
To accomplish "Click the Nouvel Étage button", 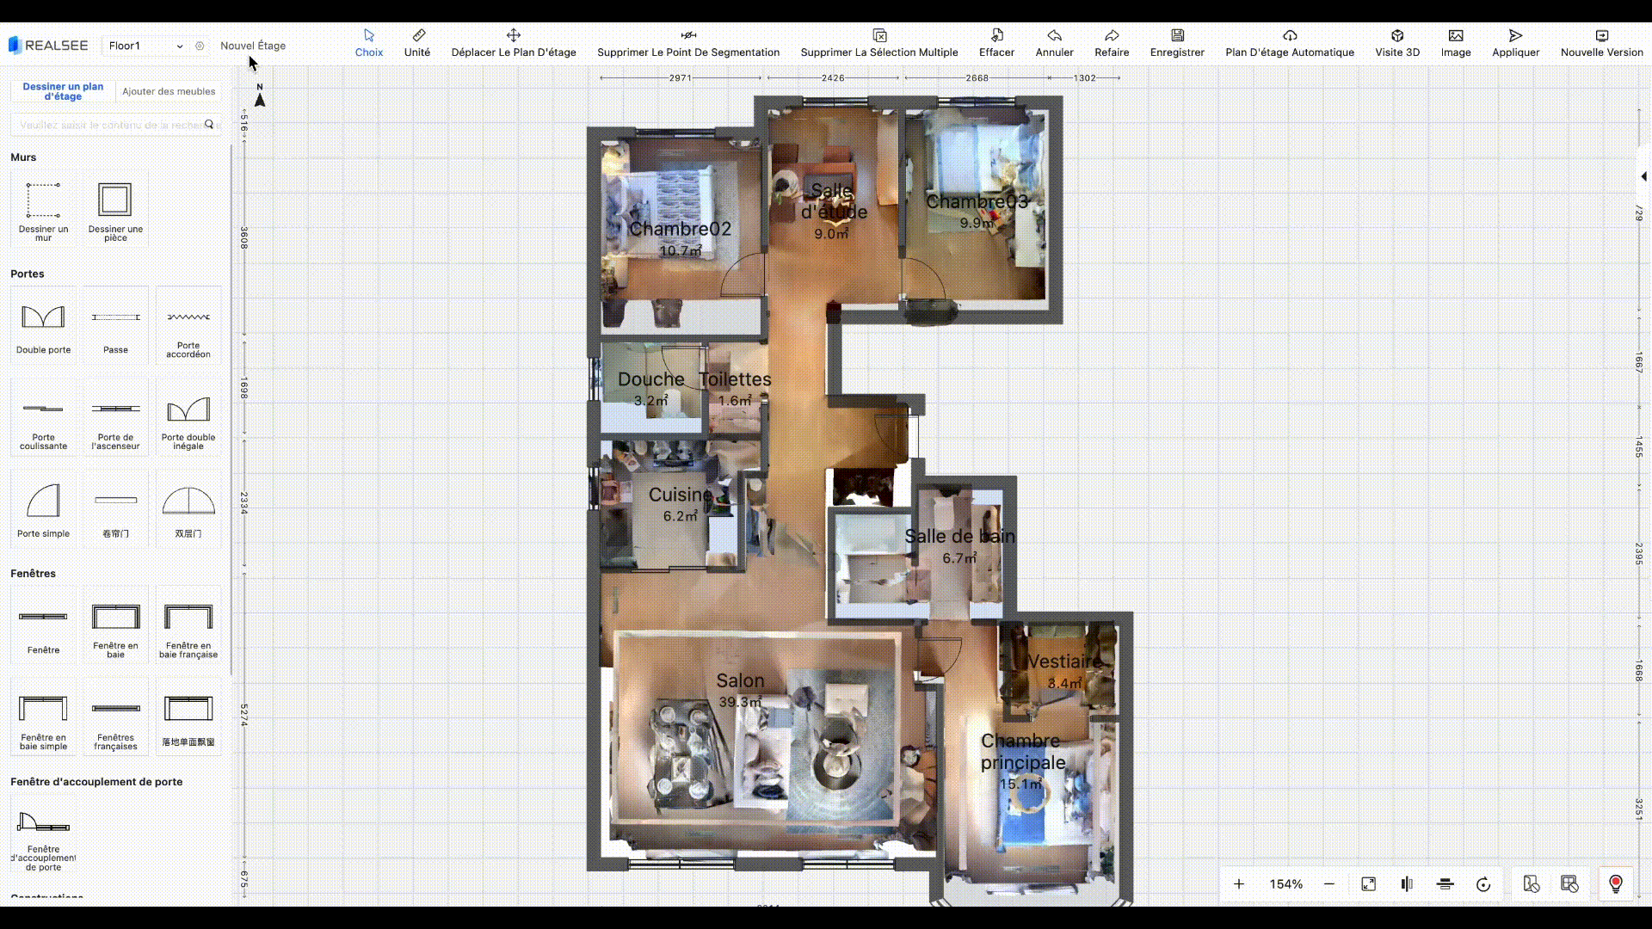I will [x=253, y=46].
